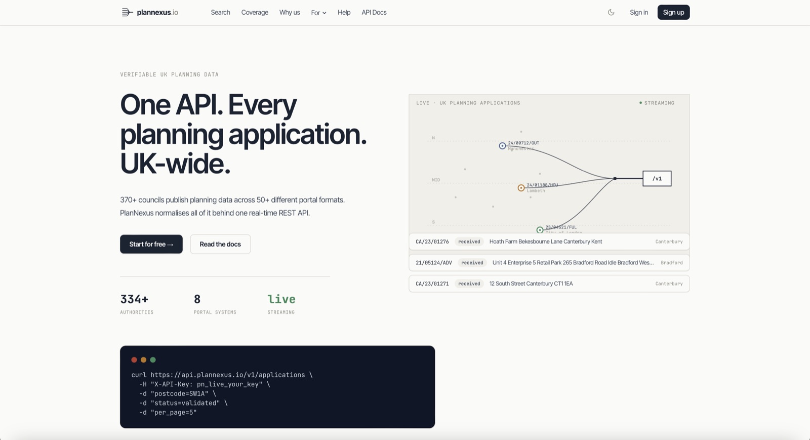
Task: Click the curl command line in code block
Action: coord(222,375)
